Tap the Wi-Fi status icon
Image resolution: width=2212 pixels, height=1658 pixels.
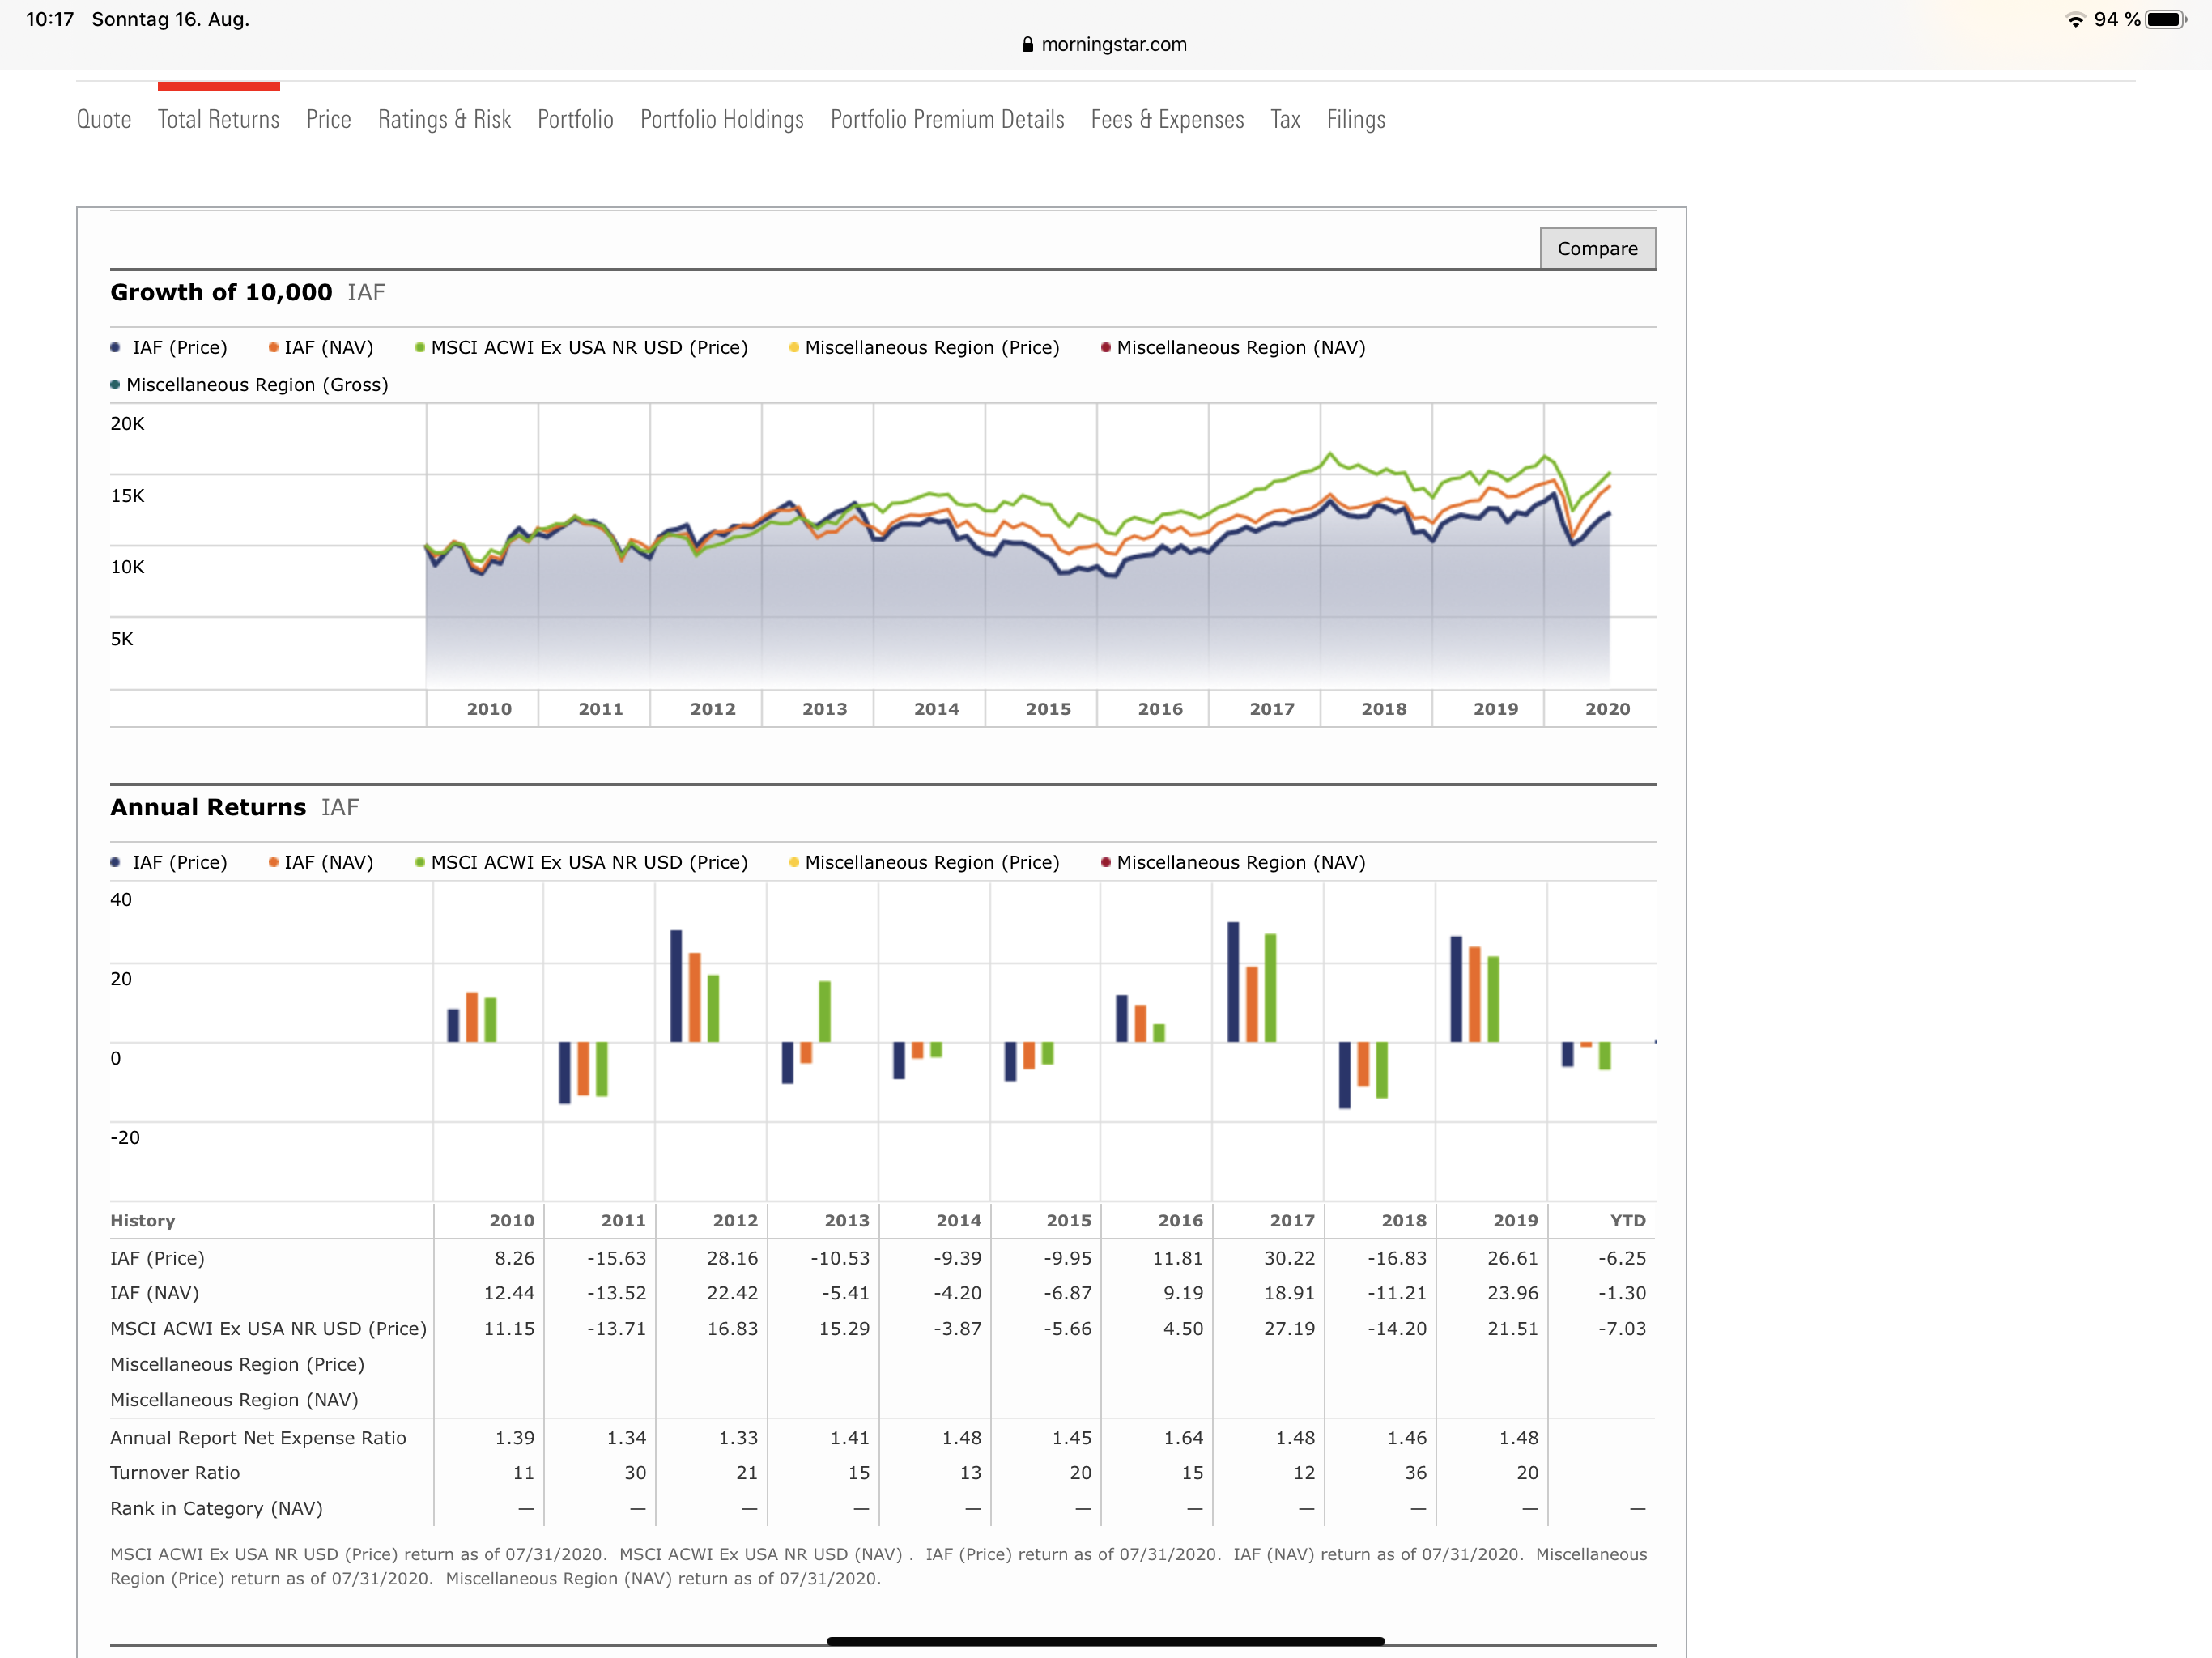pos(2076,20)
